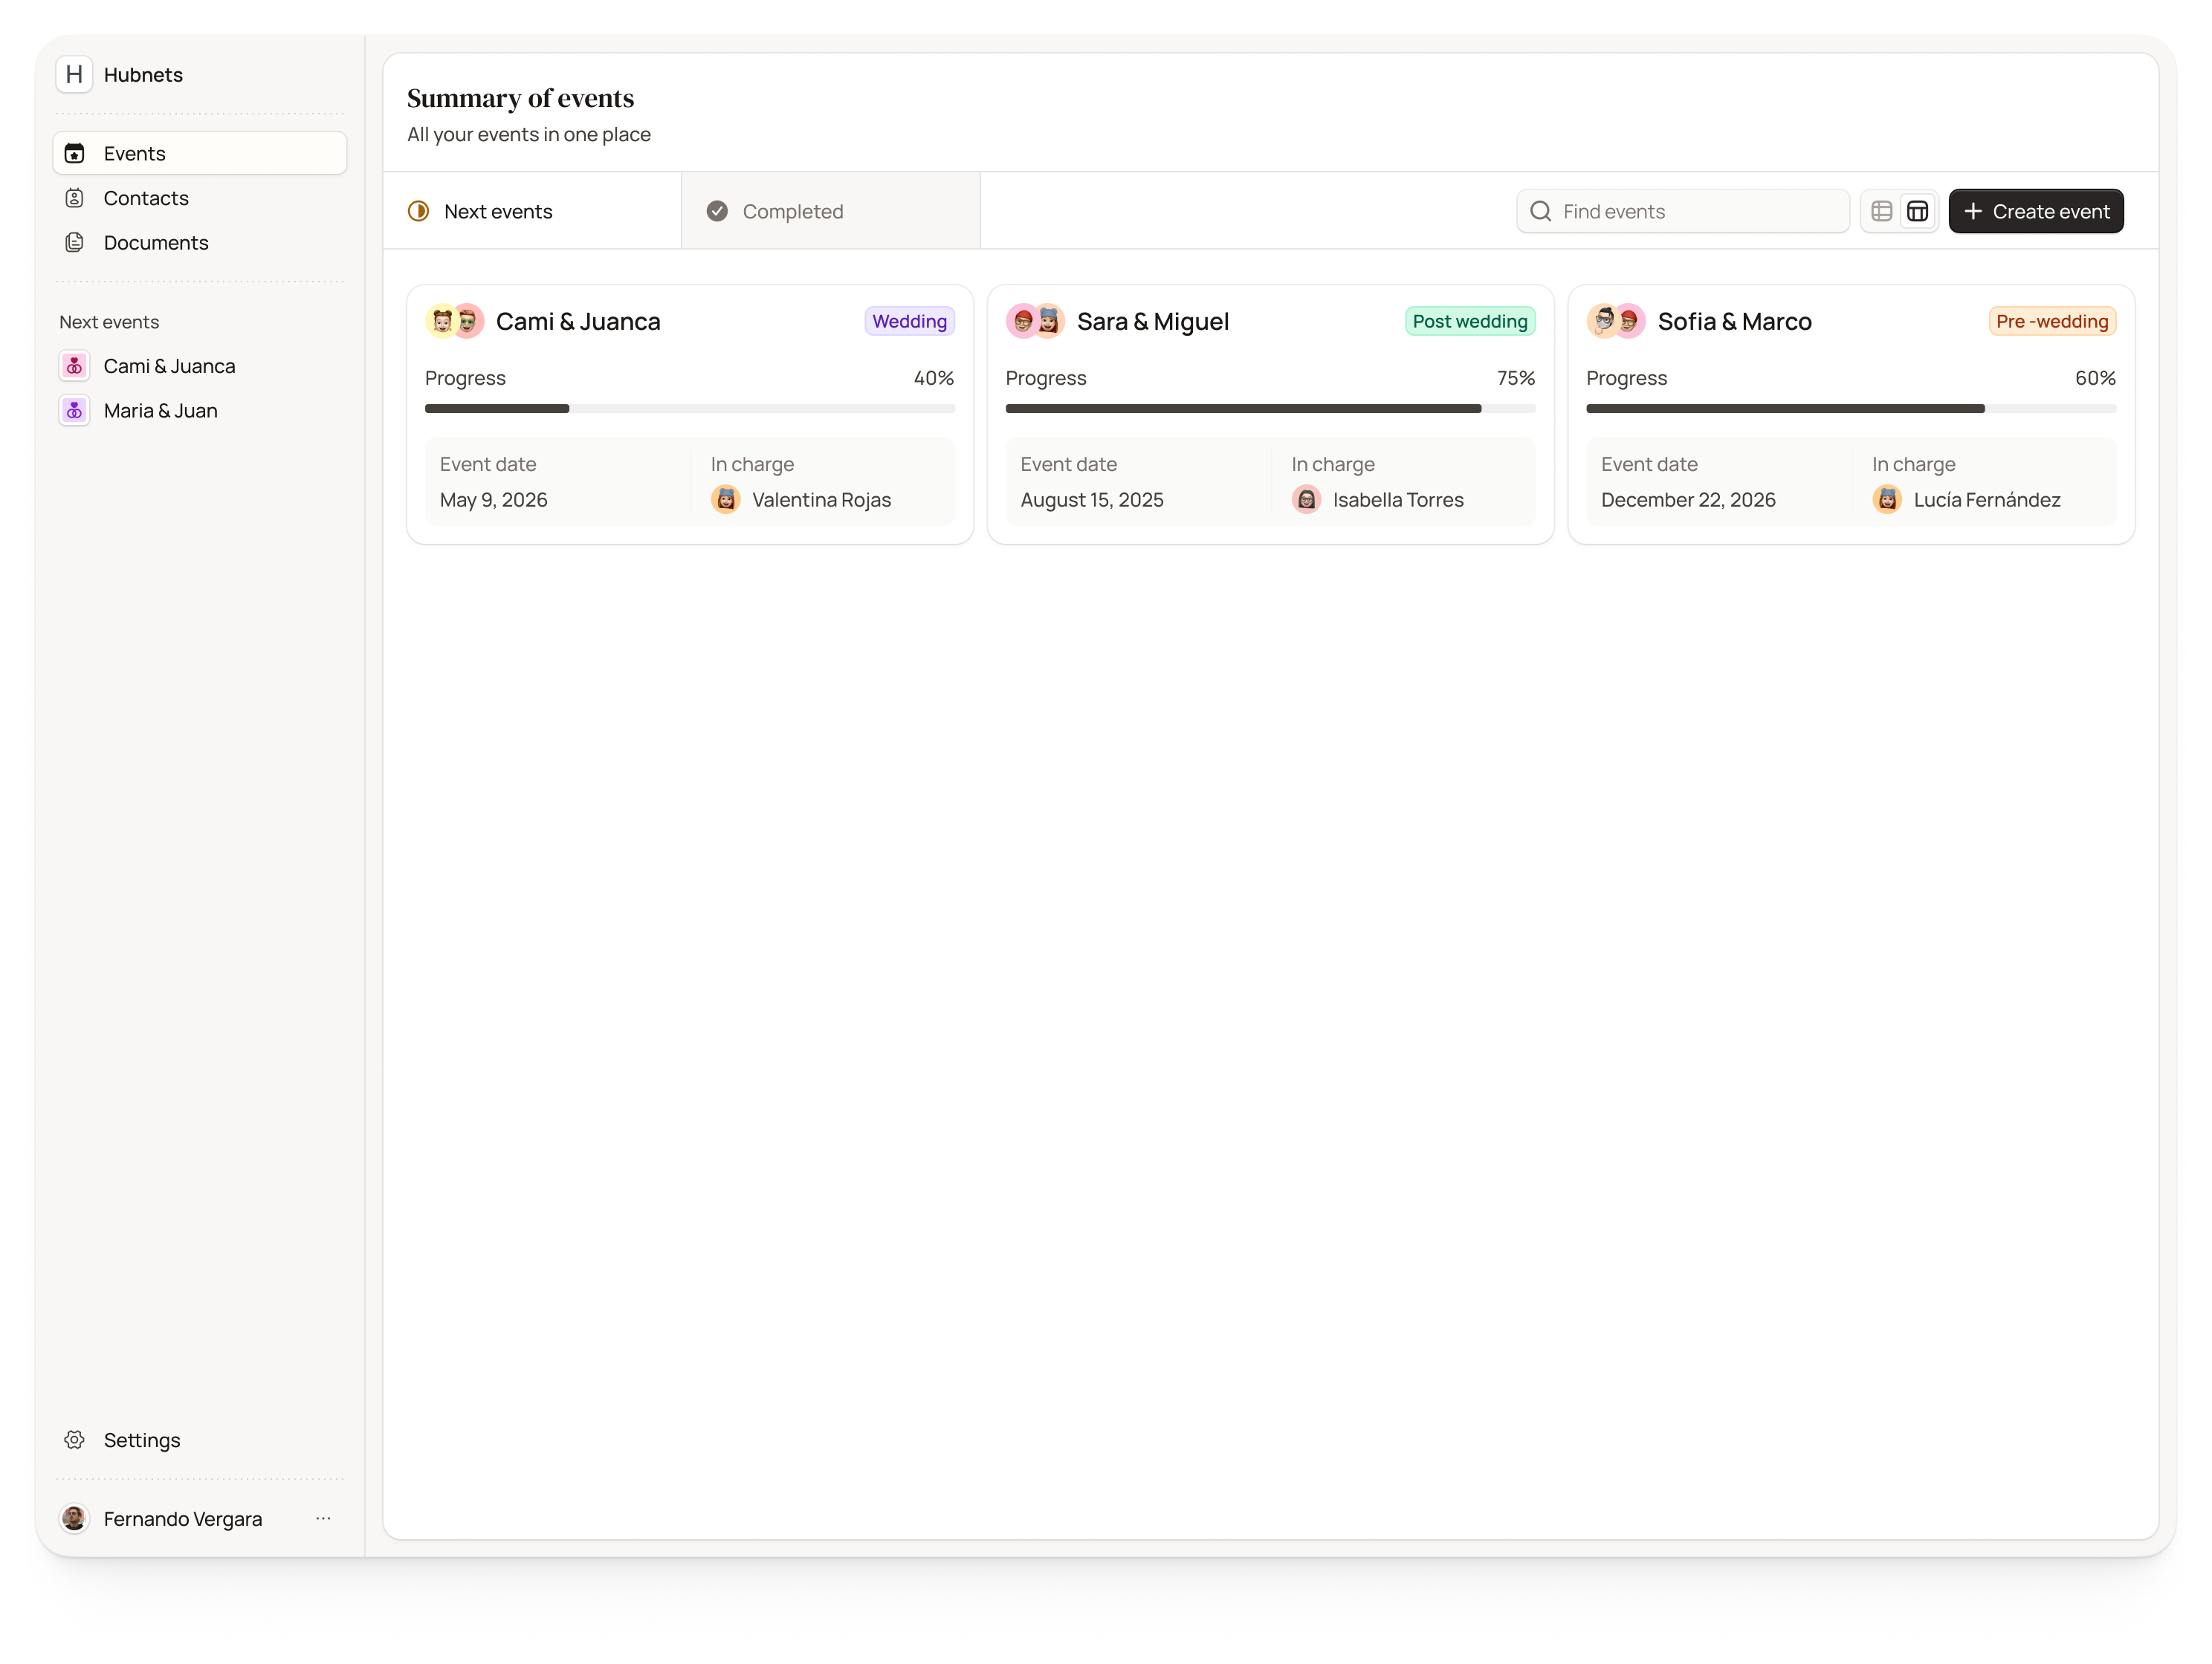Click the Hubnets H logo icon
This screenshot has height=1664, width=2212.
pyautogui.click(x=74, y=75)
